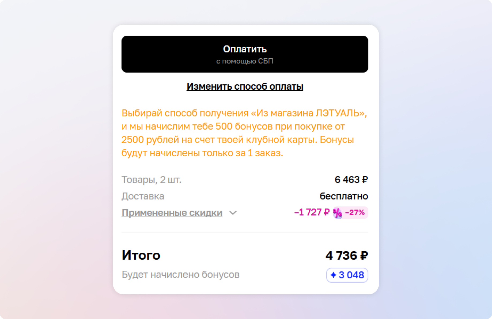This screenshot has width=492, height=319.
Task: Open the Изменить способ оплаты link
Action: tap(245, 86)
